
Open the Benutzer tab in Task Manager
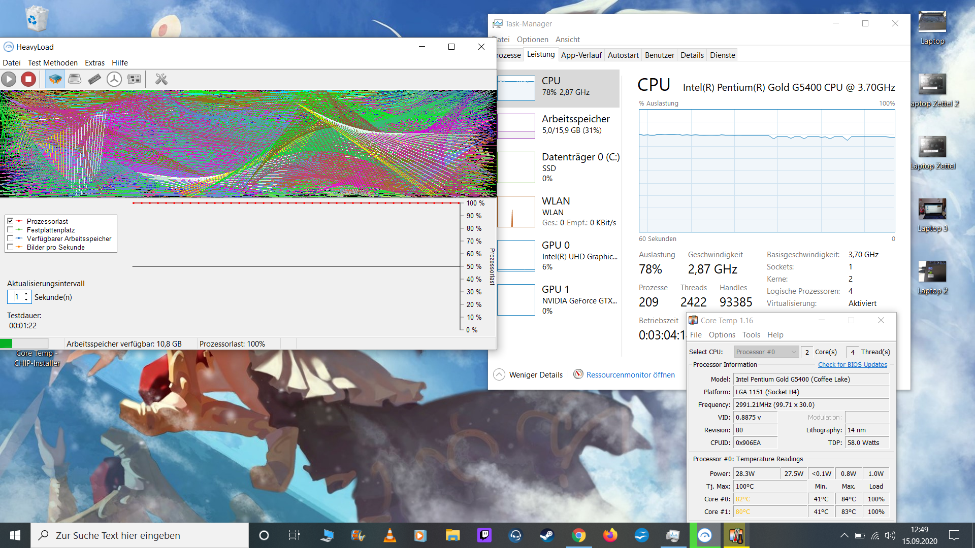click(660, 55)
